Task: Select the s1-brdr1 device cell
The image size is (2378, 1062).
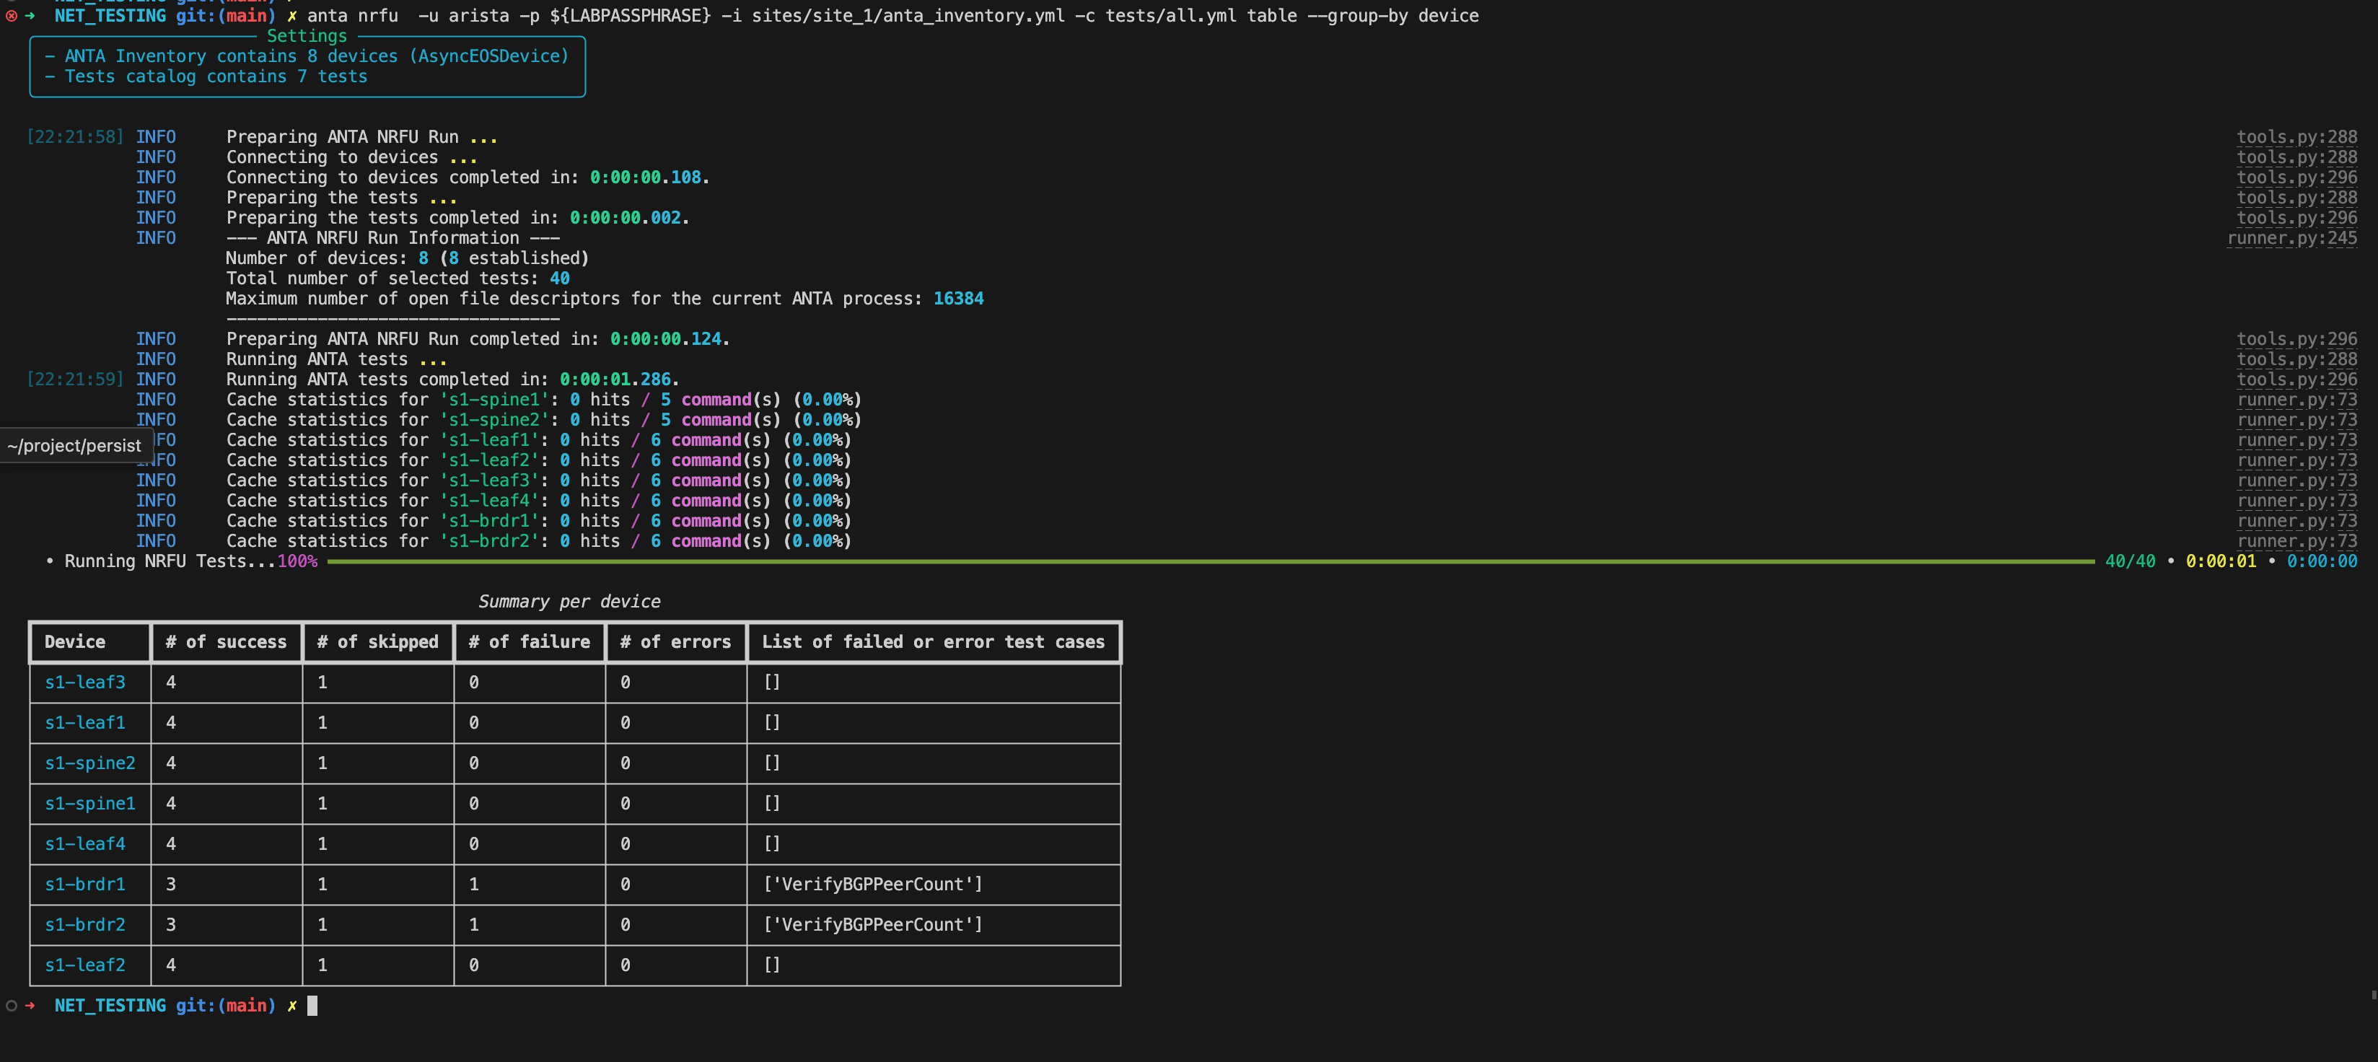Action: (85, 884)
